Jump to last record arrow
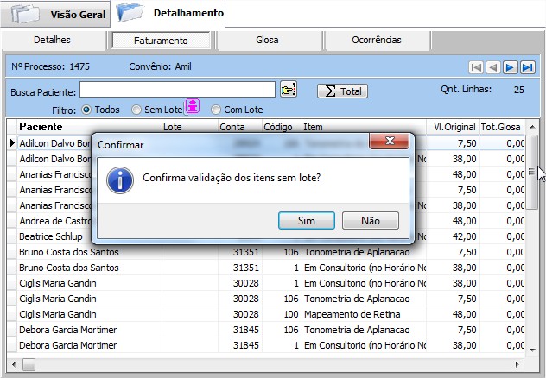This screenshot has height=378, width=546. tap(527, 67)
